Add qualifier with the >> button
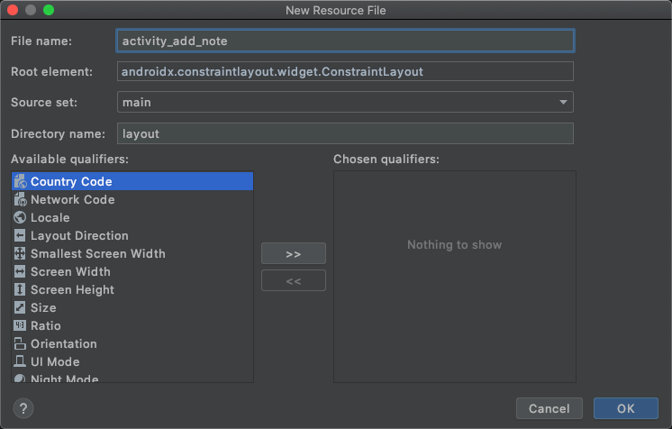 click(x=293, y=253)
